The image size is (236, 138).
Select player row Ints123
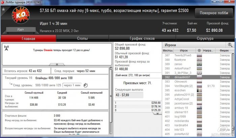[x=197, y=130]
